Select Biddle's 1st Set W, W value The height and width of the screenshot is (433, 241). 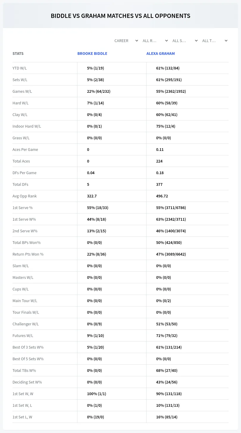click(x=97, y=394)
